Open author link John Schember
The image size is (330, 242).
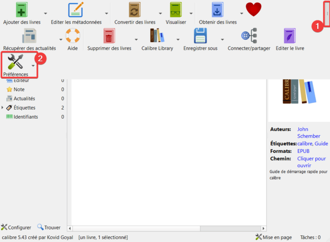point(309,132)
